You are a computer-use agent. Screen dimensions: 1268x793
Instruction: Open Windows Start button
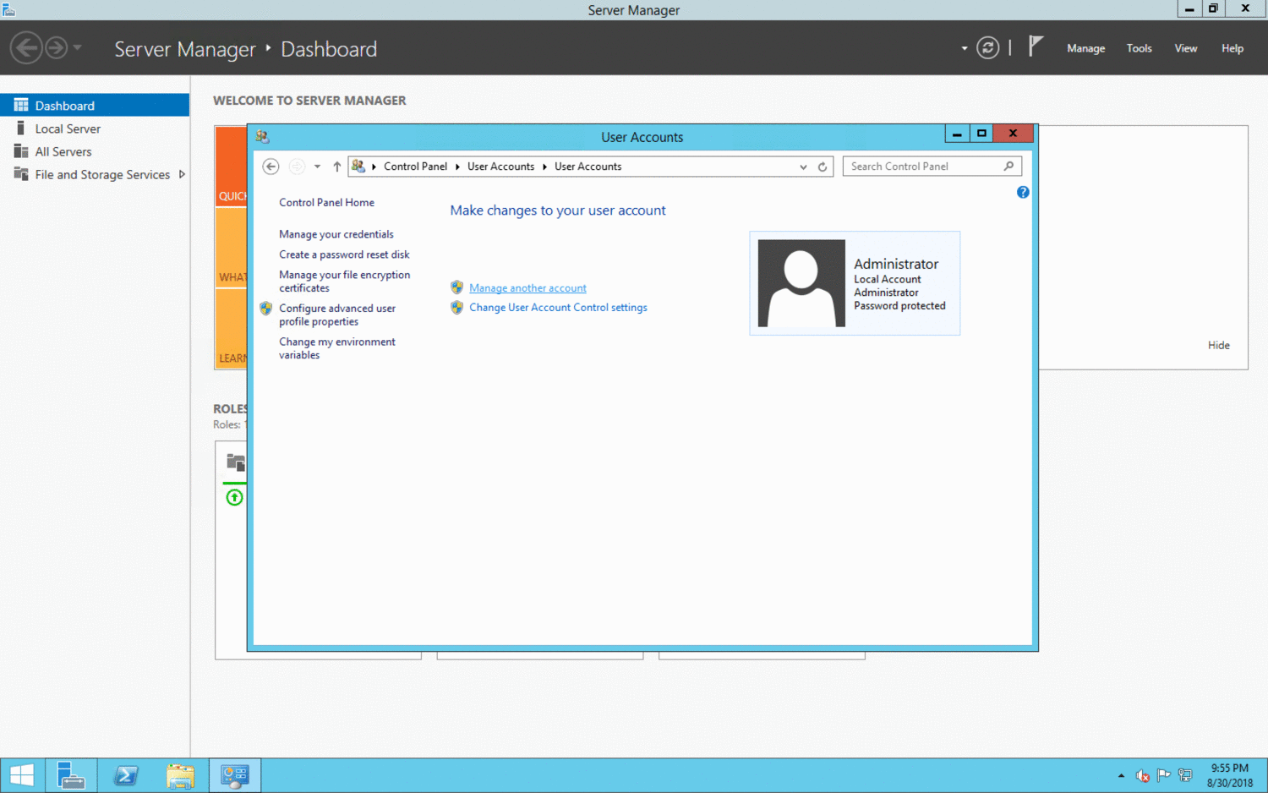pos(21,775)
